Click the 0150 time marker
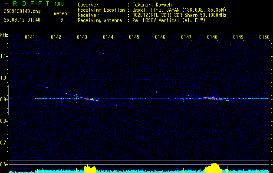Viewport: 273px width, 173px height. click(x=264, y=37)
